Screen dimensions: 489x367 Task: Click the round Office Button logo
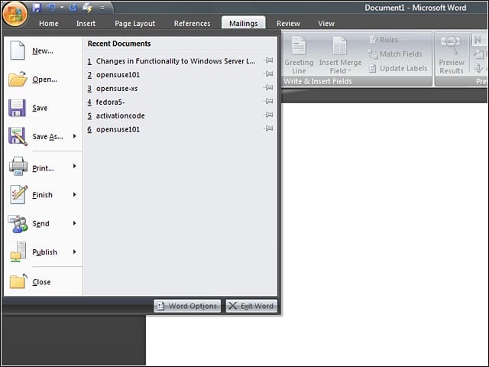pyautogui.click(x=15, y=15)
